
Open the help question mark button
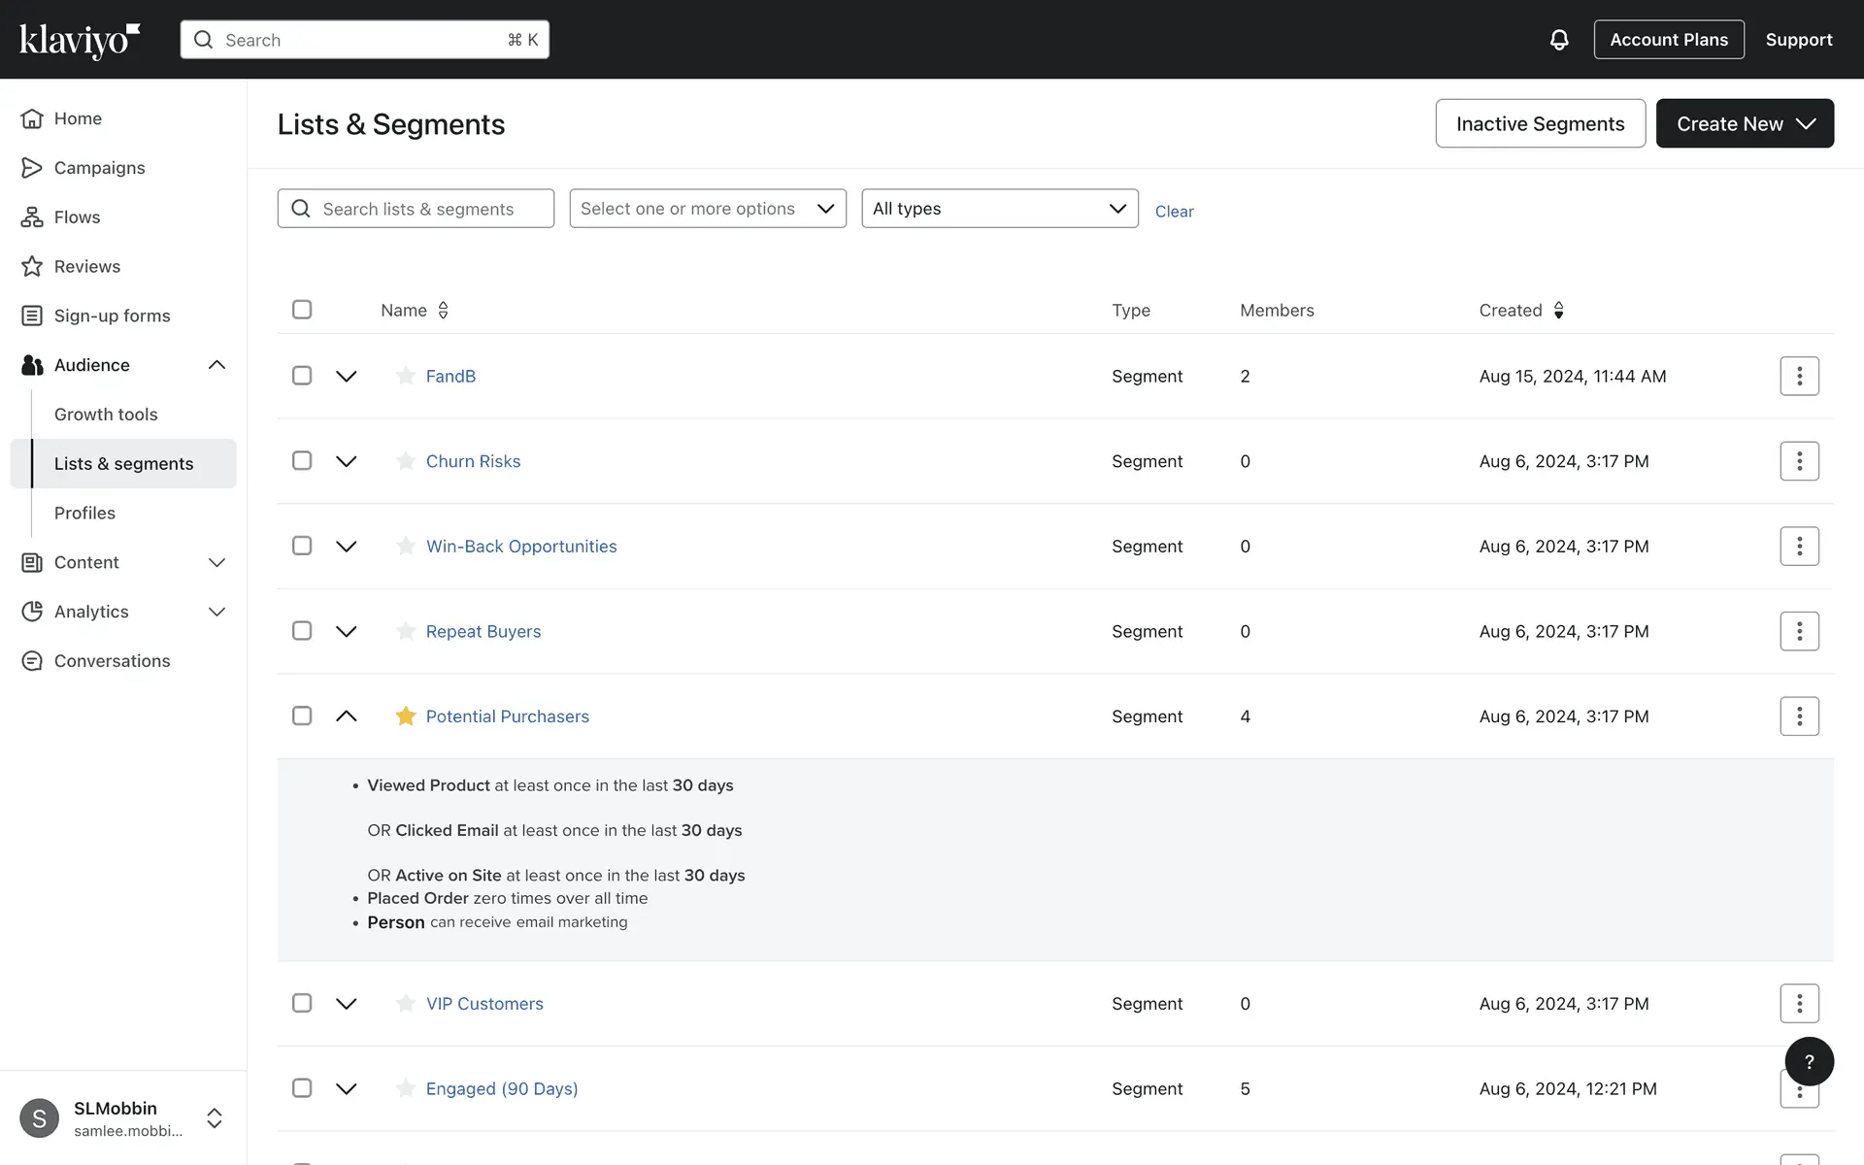pos(1809,1061)
